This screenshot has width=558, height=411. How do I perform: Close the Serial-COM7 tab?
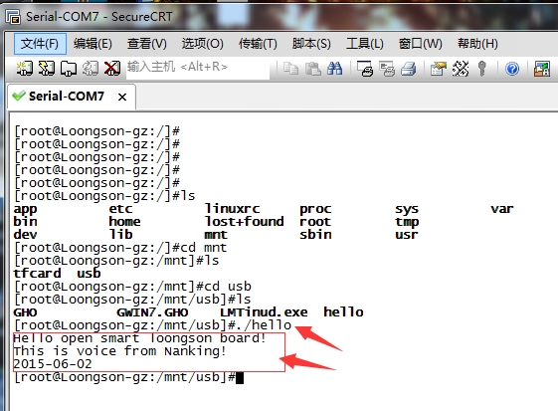[122, 97]
